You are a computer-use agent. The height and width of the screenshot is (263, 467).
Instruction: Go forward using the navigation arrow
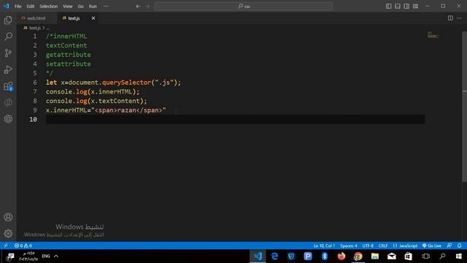point(147,7)
